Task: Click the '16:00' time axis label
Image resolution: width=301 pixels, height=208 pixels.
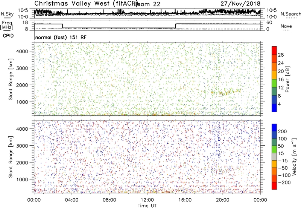Action: click(185, 200)
